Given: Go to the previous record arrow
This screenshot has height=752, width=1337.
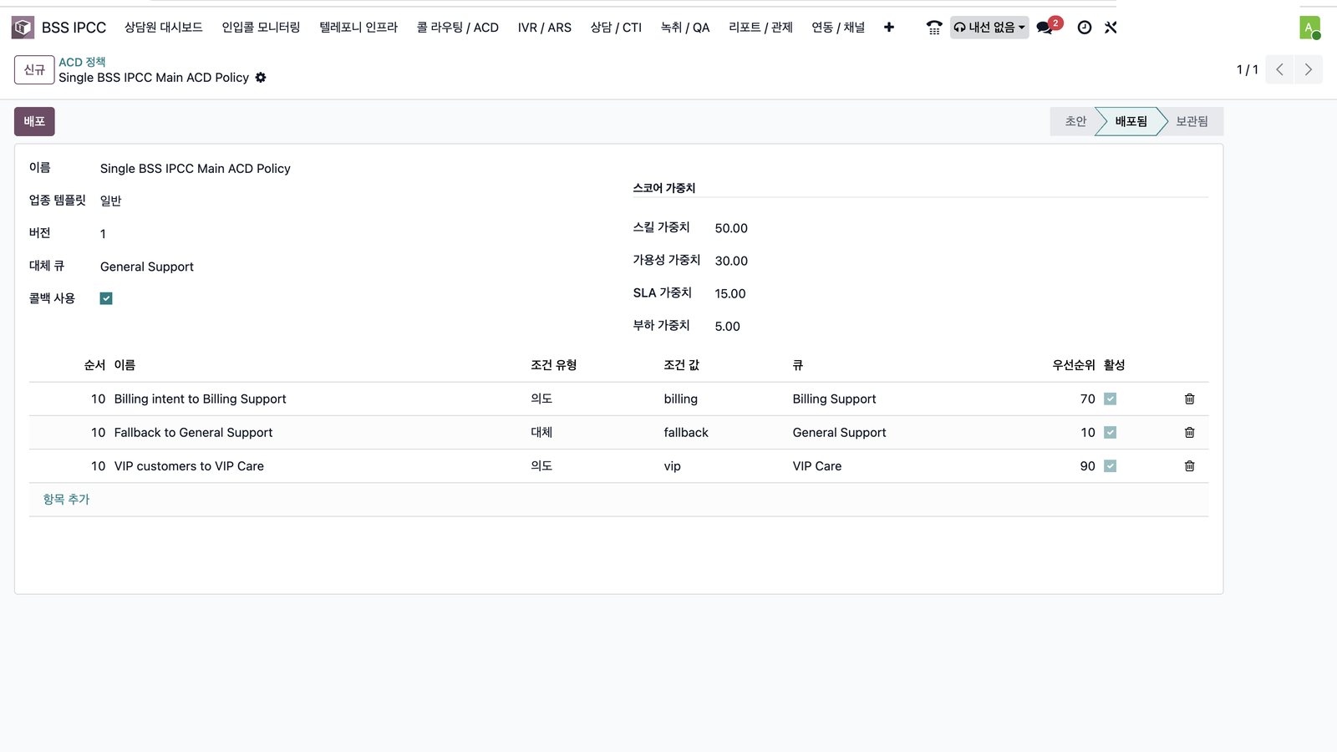Looking at the screenshot, I should click(x=1279, y=69).
